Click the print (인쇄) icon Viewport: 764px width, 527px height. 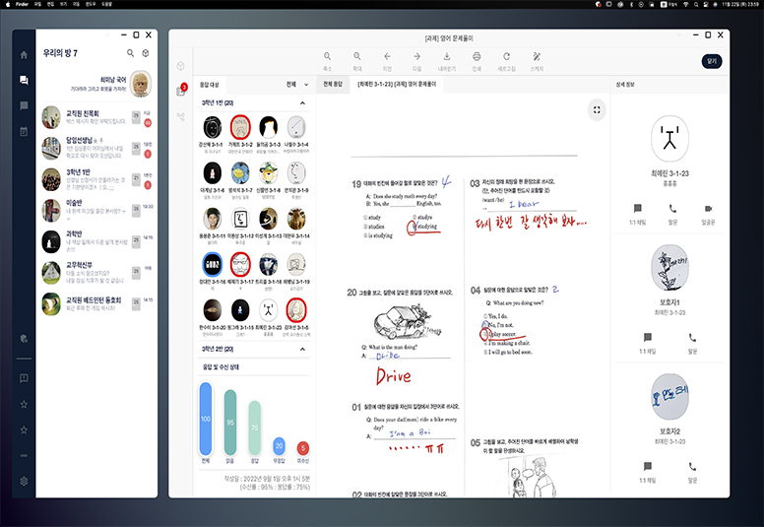(477, 57)
